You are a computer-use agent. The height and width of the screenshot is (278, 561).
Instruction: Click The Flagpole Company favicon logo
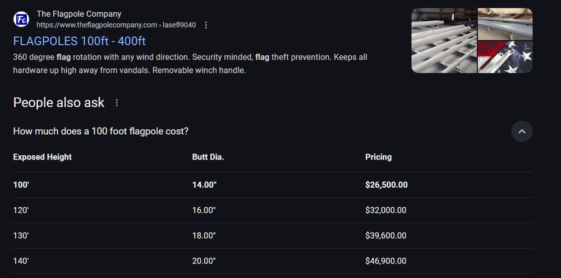[x=21, y=19]
